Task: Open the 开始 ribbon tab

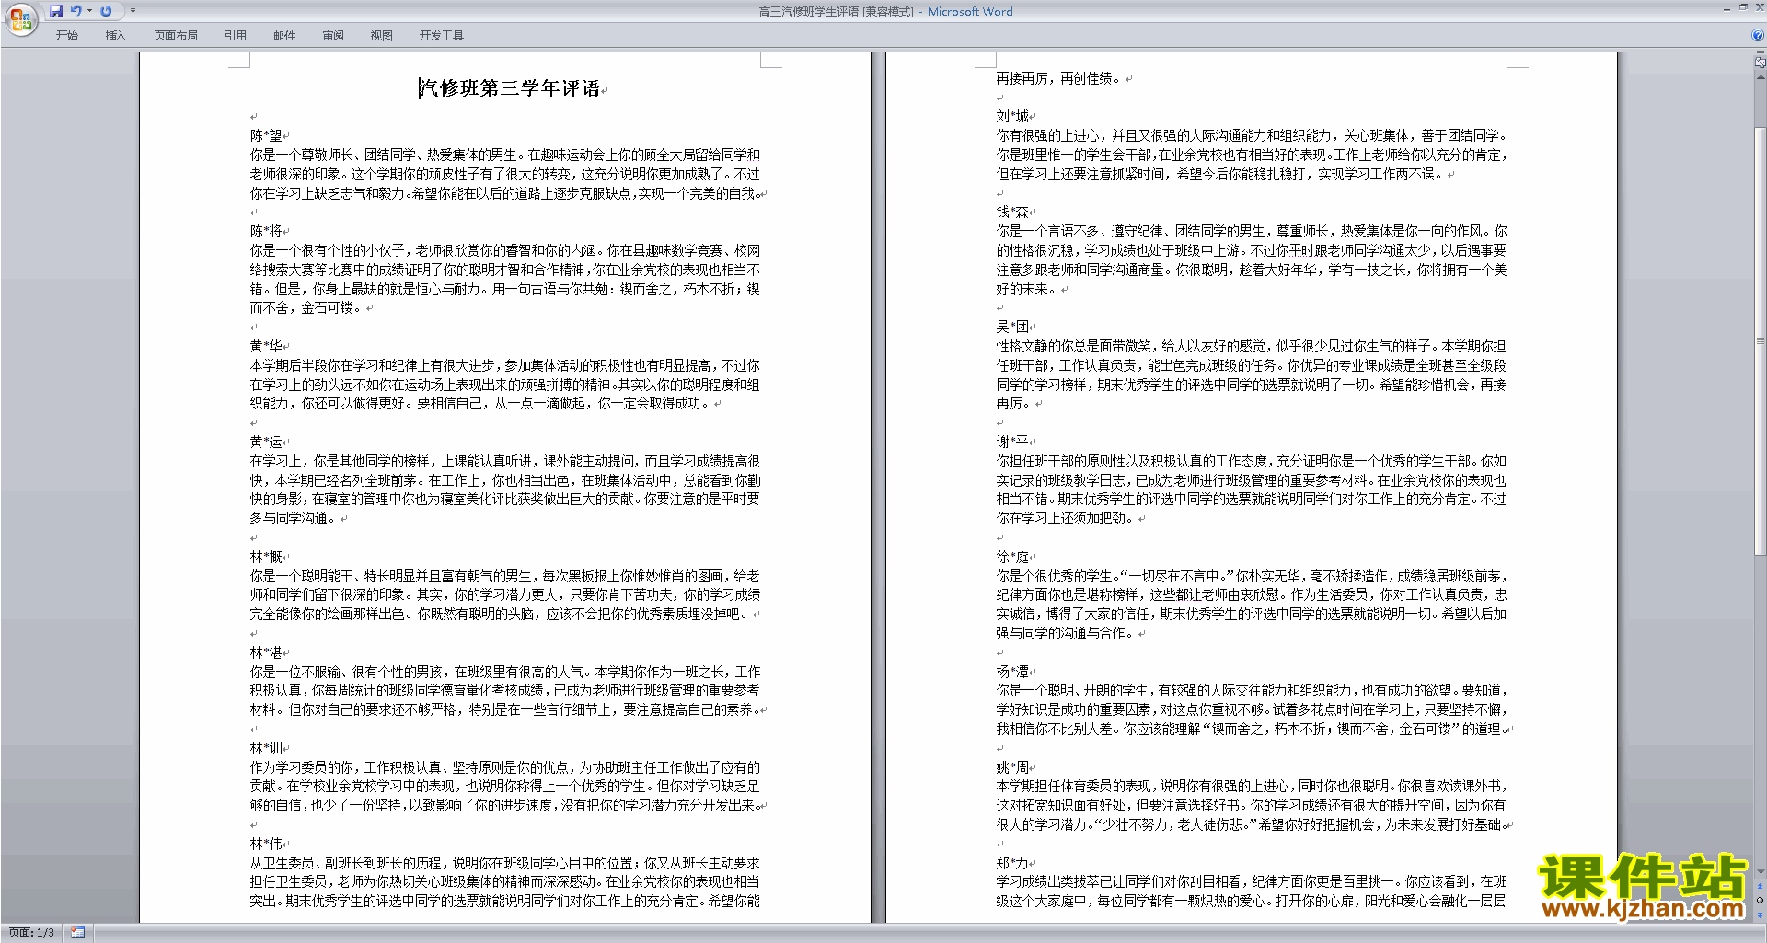Action: [67, 36]
